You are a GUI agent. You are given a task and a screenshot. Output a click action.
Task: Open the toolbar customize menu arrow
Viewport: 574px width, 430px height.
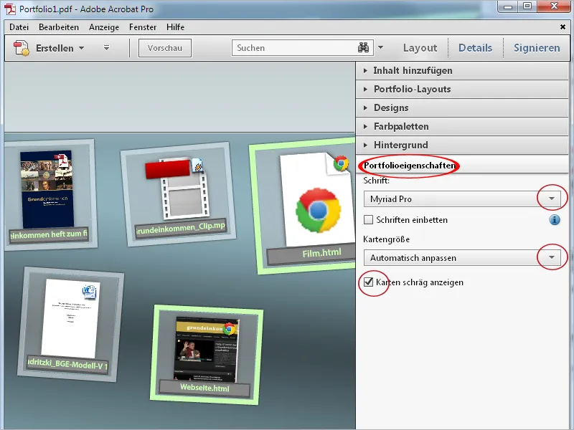pos(106,48)
